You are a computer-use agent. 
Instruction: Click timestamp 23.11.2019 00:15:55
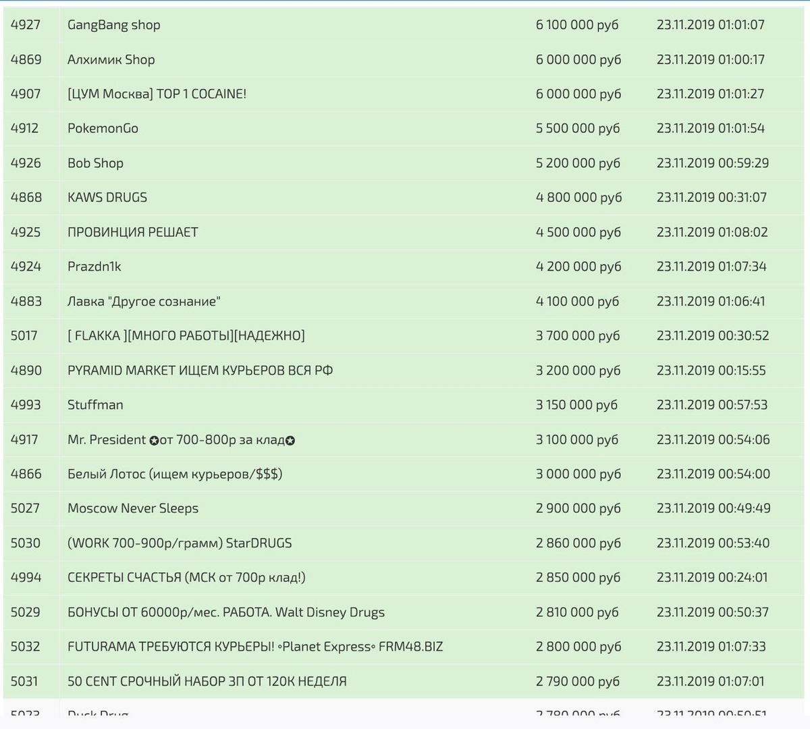711,370
